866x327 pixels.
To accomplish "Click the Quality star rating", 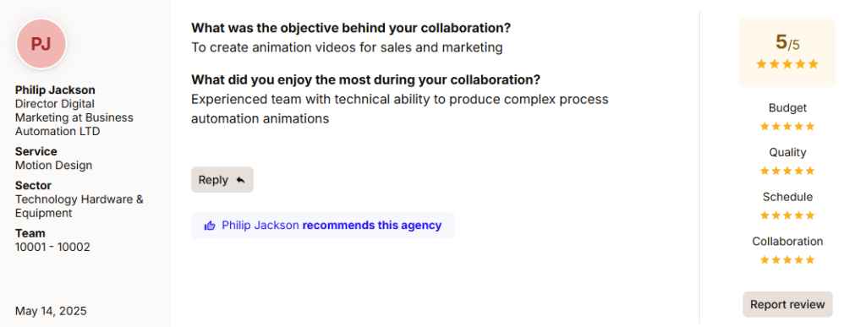I will click(787, 171).
